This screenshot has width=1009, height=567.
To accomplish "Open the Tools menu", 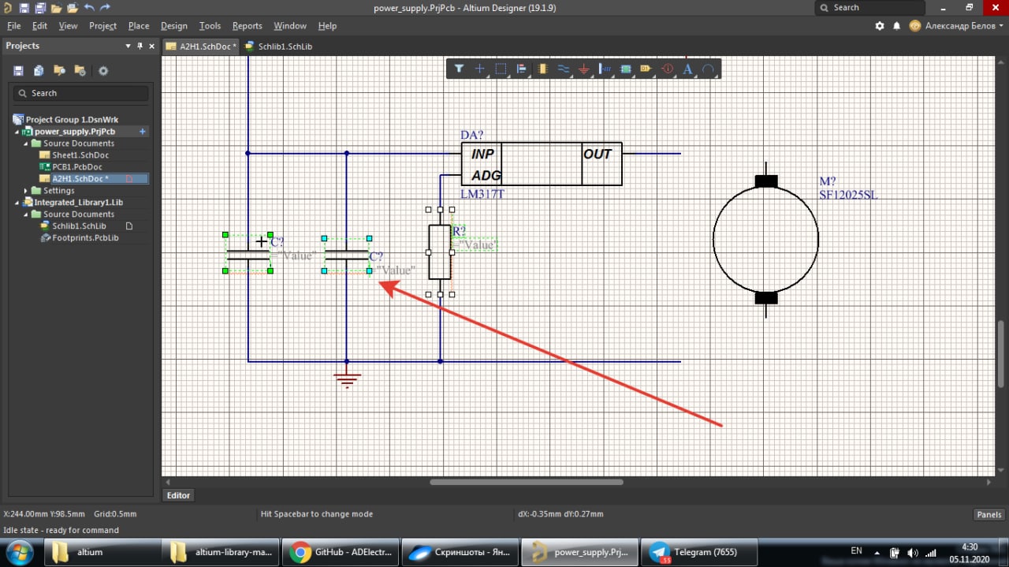I will click(x=210, y=26).
